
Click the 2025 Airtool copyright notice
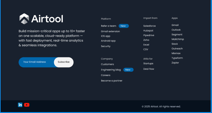click(161, 107)
